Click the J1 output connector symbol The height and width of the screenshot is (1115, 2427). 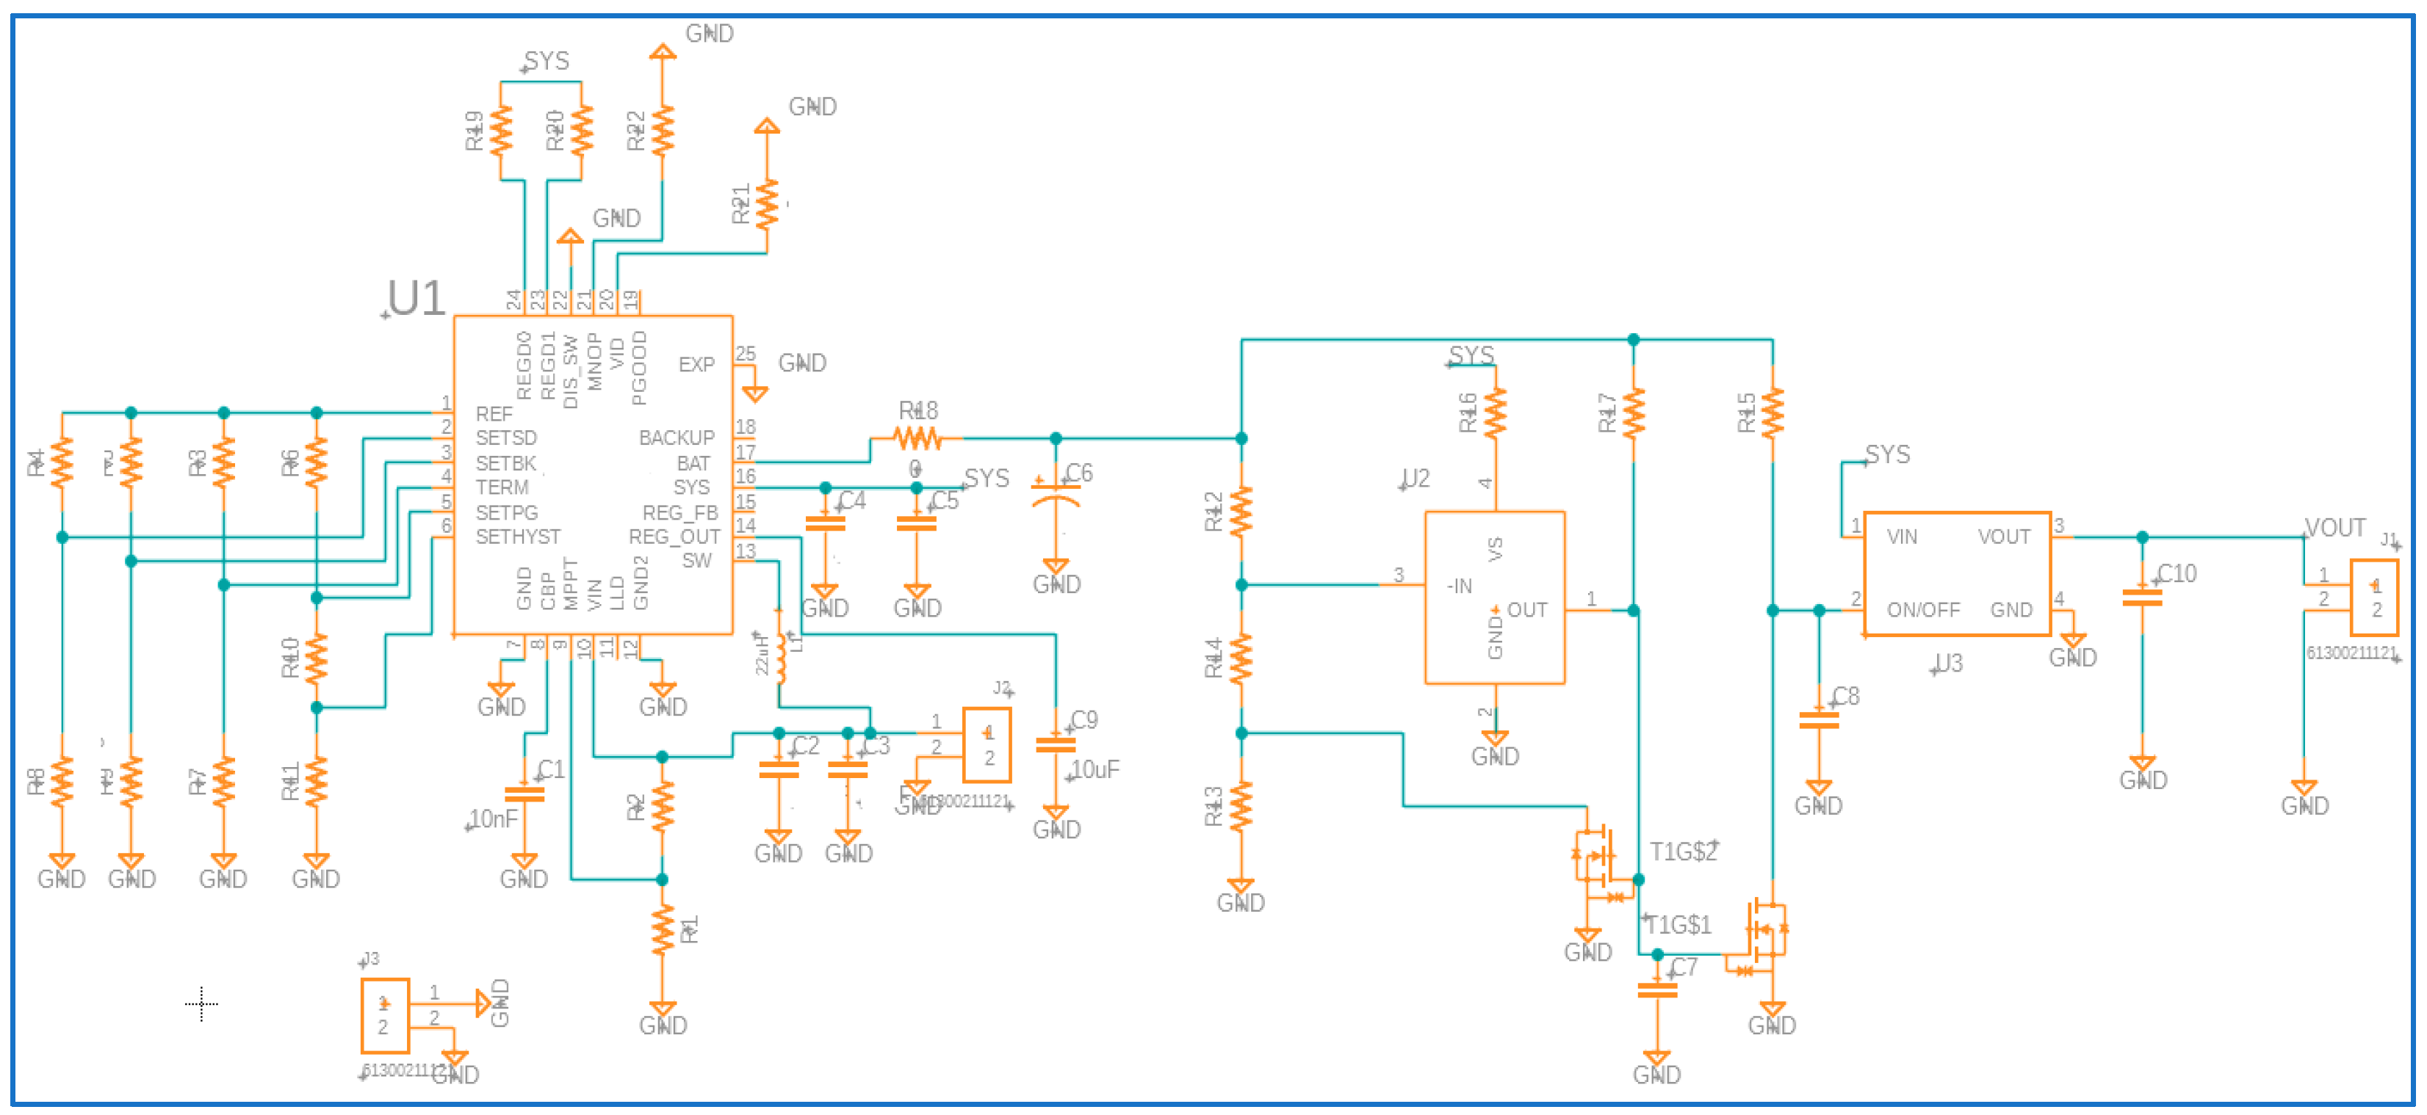2374,597
